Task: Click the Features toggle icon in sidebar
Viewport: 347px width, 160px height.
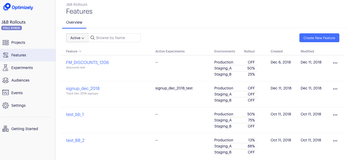Action: pos(6,55)
